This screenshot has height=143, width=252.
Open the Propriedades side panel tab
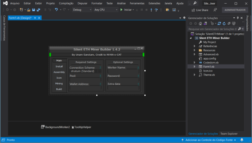(247, 23)
